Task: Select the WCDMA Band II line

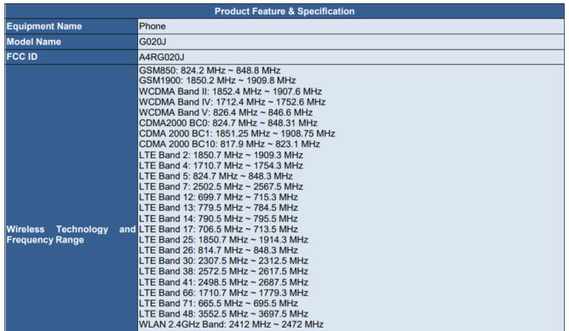Action: pyautogui.click(x=231, y=91)
